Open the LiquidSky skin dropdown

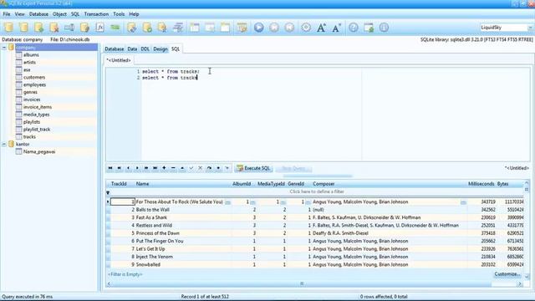point(530,28)
